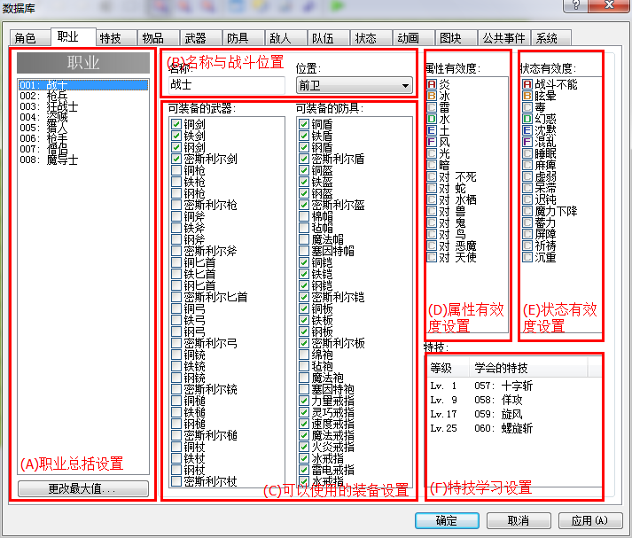632x538 pixels.
Task: Click the B rank icon beside 眩晕
Action: click(x=527, y=96)
